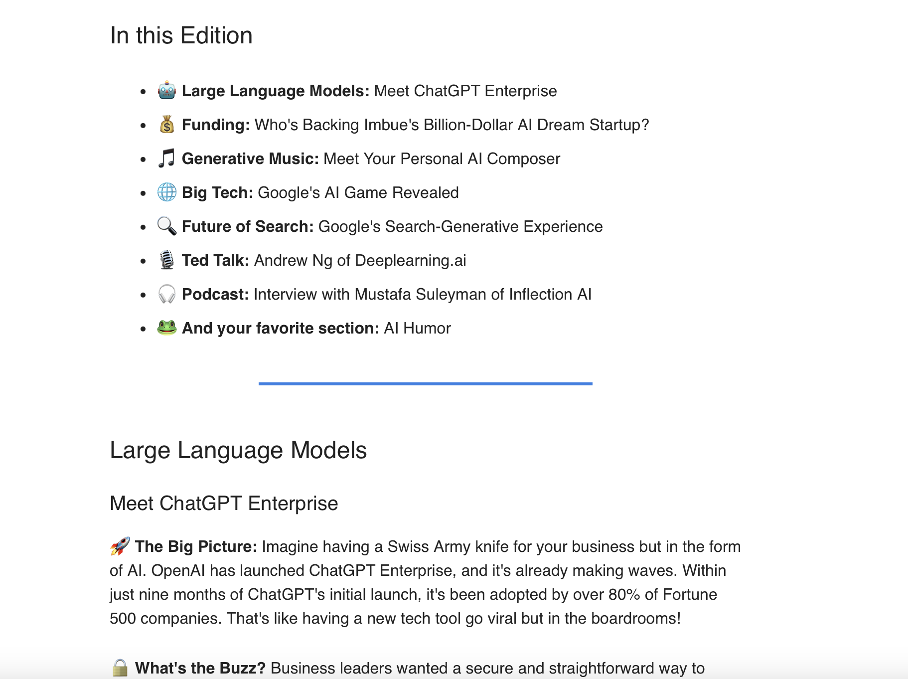Click 'go viral but in the boardrooms!' text
The height and width of the screenshot is (679, 908).
pyautogui.click(x=573, y=618)
